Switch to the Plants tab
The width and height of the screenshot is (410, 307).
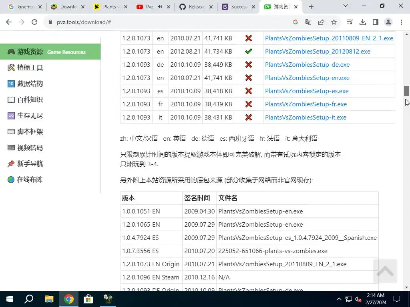pos(111,7)
